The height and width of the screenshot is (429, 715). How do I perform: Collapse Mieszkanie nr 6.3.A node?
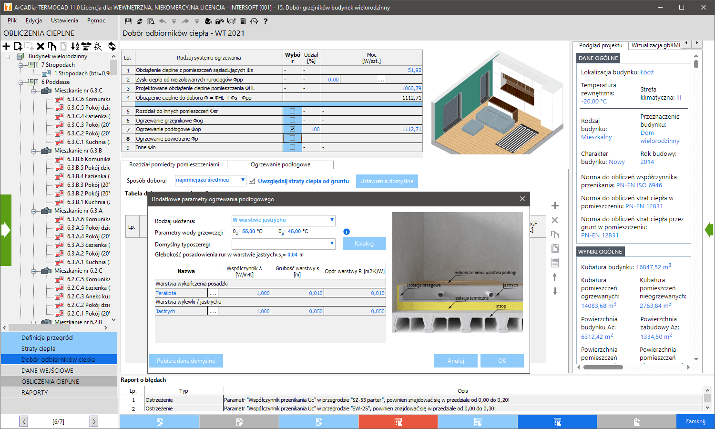click(34, 211)
